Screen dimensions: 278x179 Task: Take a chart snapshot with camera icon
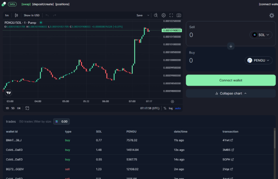179,15
